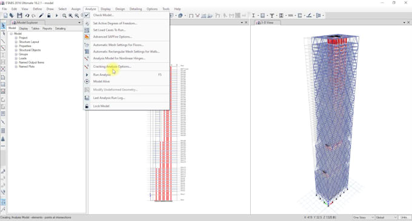The image size is (412, 221).
Task: Click the Model Alive circle icon
Action: point(87,82)
